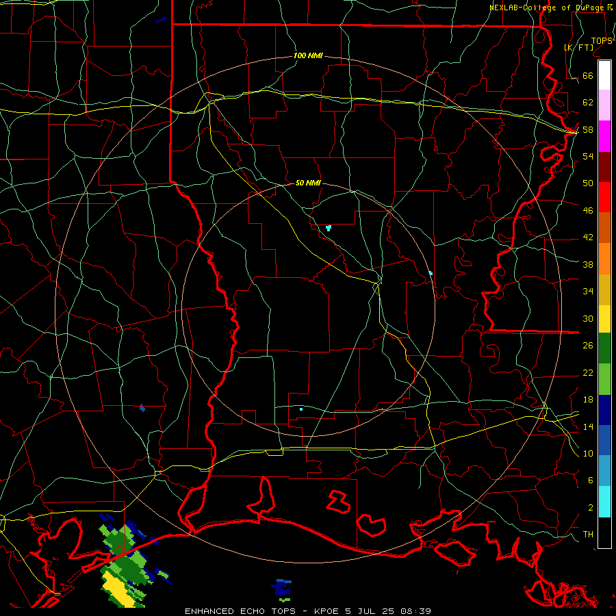Click the '46' legend value
The height and width of the screenshot is (616, 616).
click(x=588, y=211)
